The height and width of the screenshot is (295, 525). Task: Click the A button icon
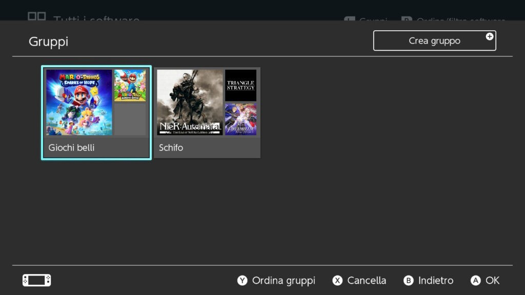tap(476, 281)
